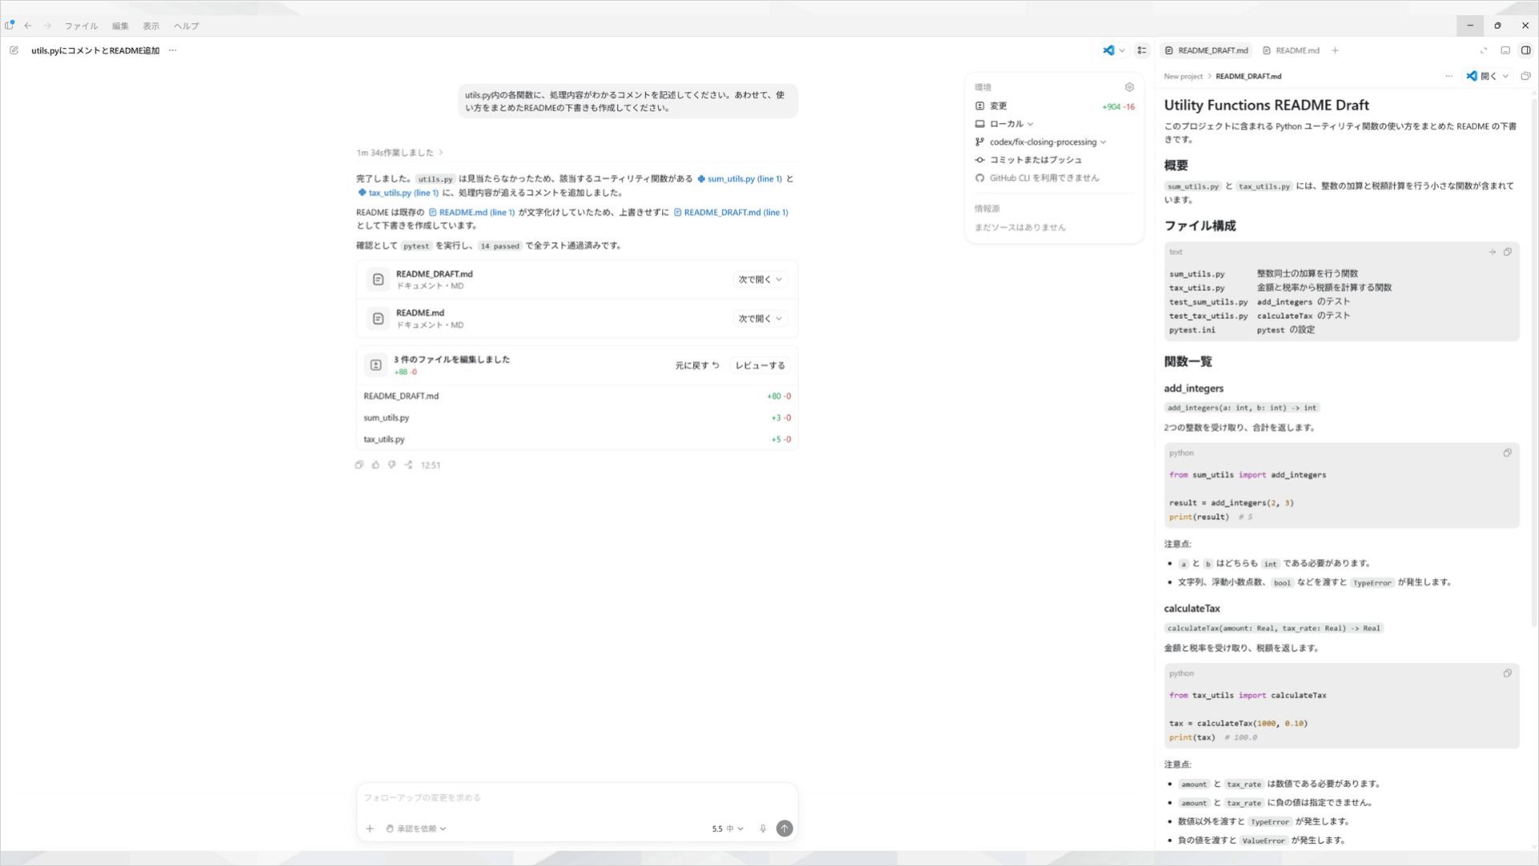The image size is (1539, 866).
Task: Copy the ファイル構成 text code block
Action: click(1508, 252)
